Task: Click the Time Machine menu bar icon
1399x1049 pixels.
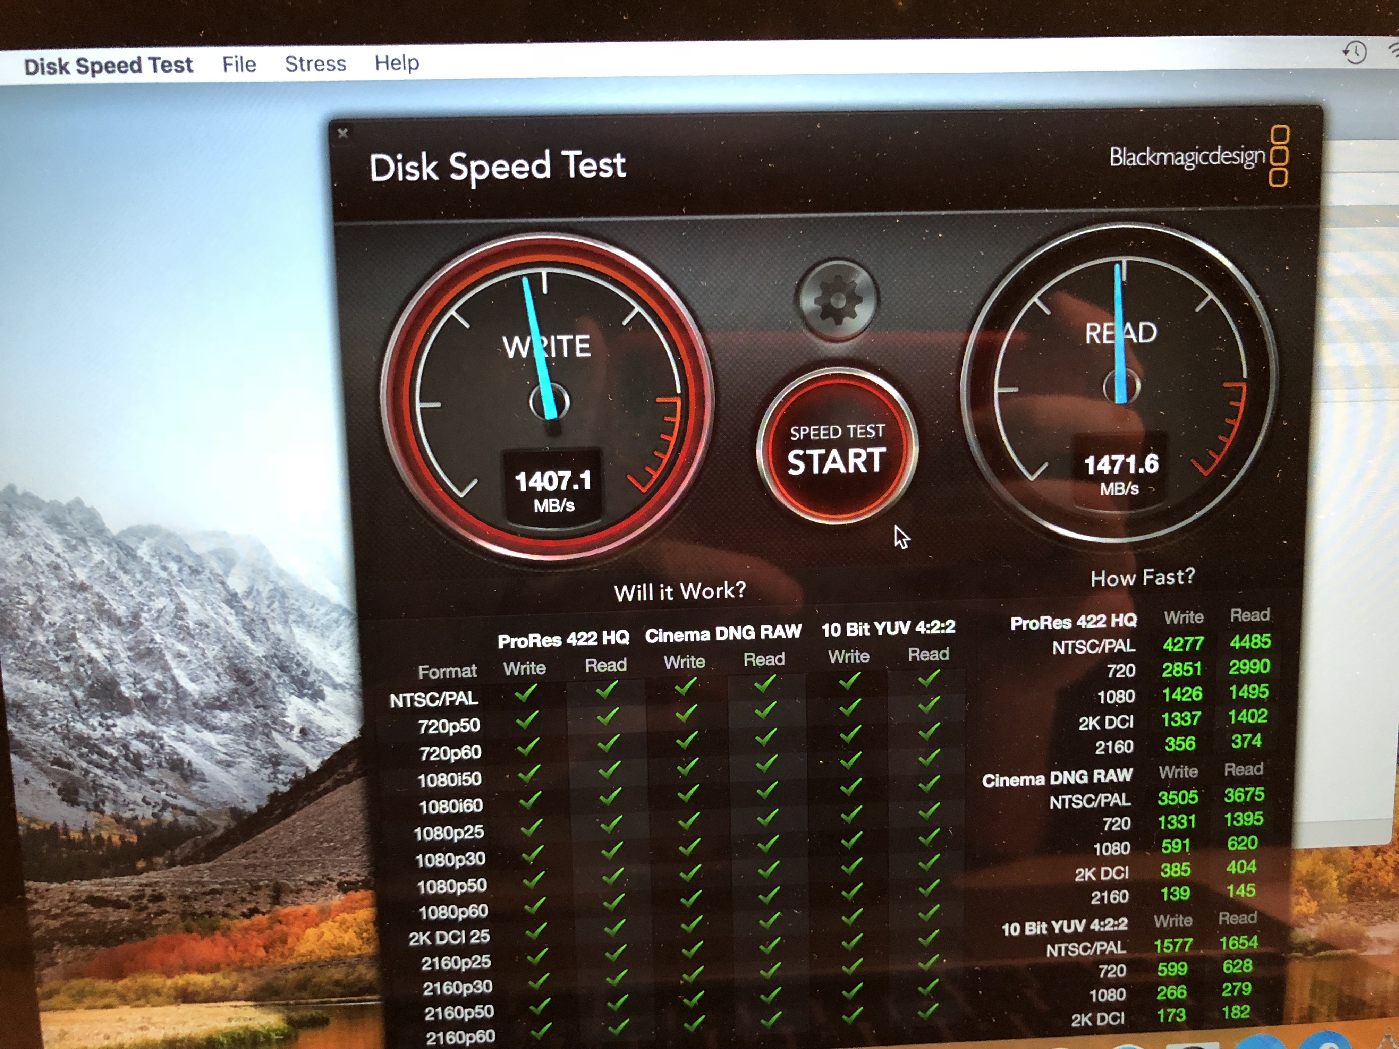Action: (x=1355, y=52)
